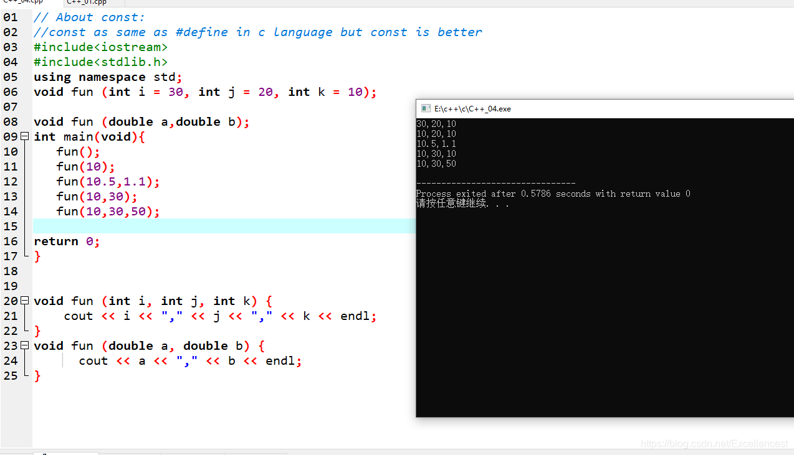Click console output '10,30,50'
Image resolution: width=794 pixels, height=455 pixels.
[436, 164]
